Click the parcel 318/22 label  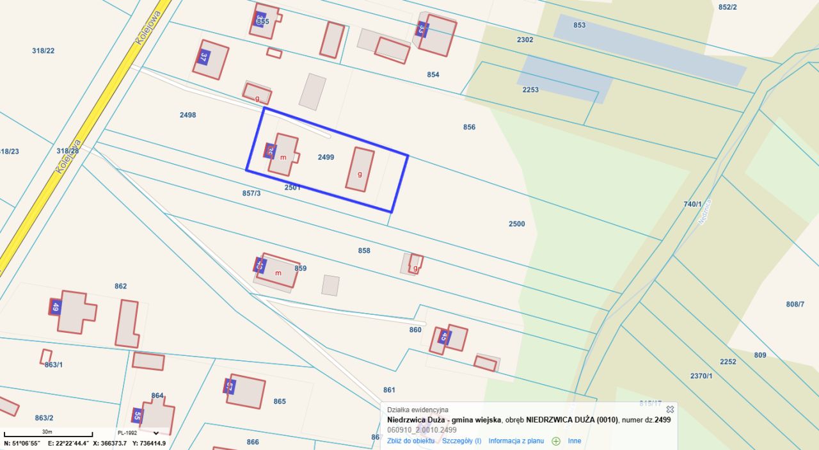coord(44,51)
